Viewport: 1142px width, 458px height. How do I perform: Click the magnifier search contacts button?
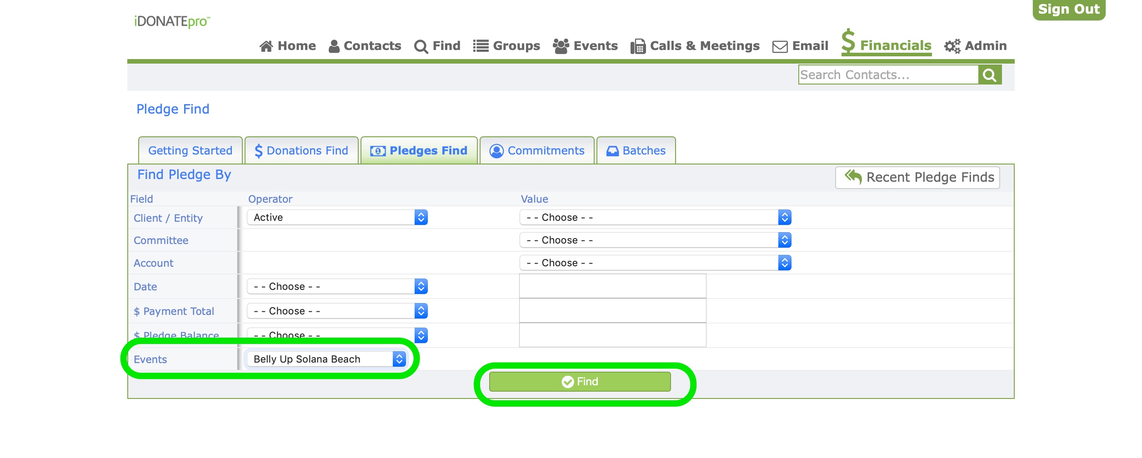coord(990,75)
